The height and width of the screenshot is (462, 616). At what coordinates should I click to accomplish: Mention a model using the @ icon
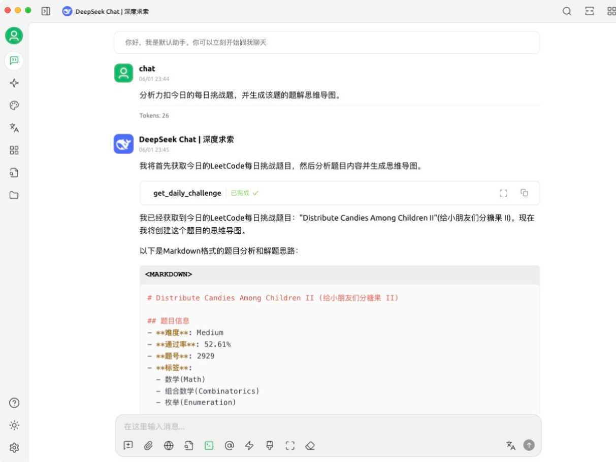[x=230, y=445]
